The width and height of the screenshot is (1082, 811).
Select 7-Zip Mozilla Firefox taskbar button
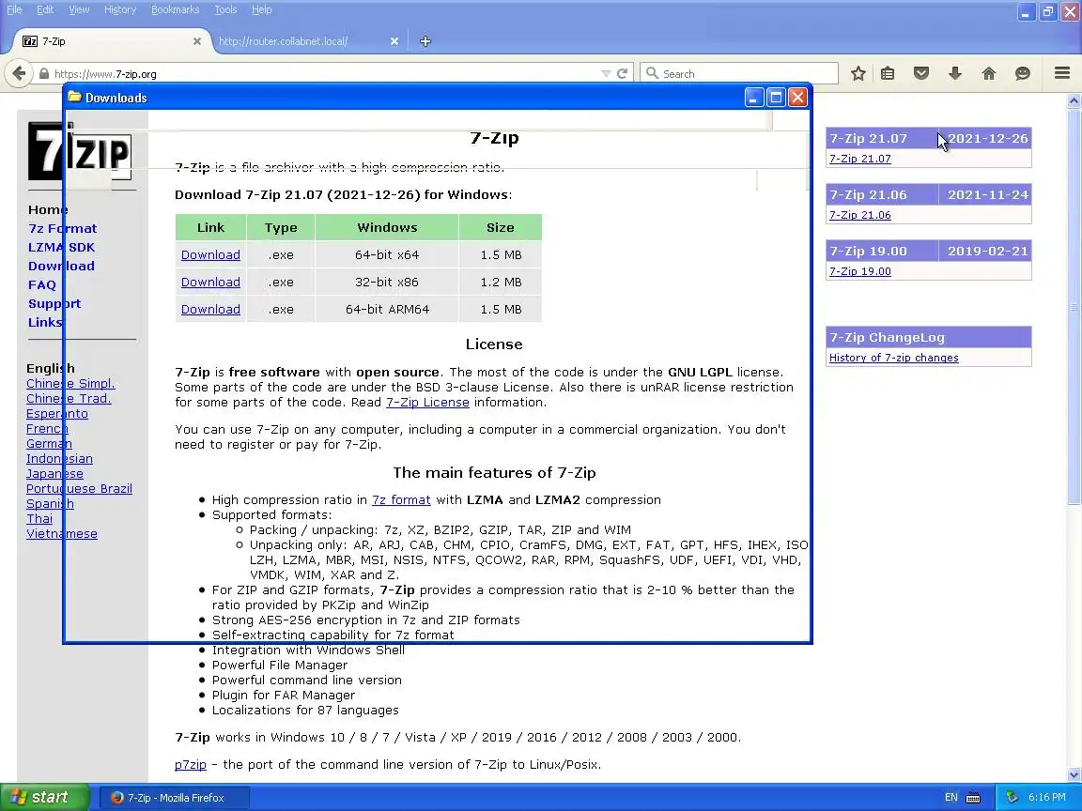pyautogui.click(x=175, y=798)
